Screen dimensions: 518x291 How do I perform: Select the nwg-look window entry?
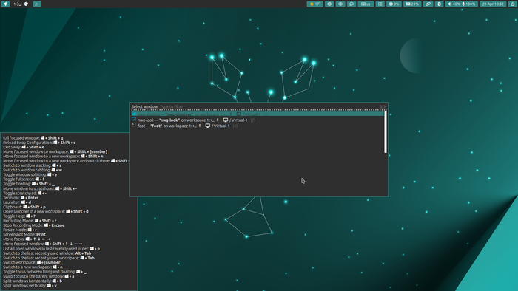258,120
